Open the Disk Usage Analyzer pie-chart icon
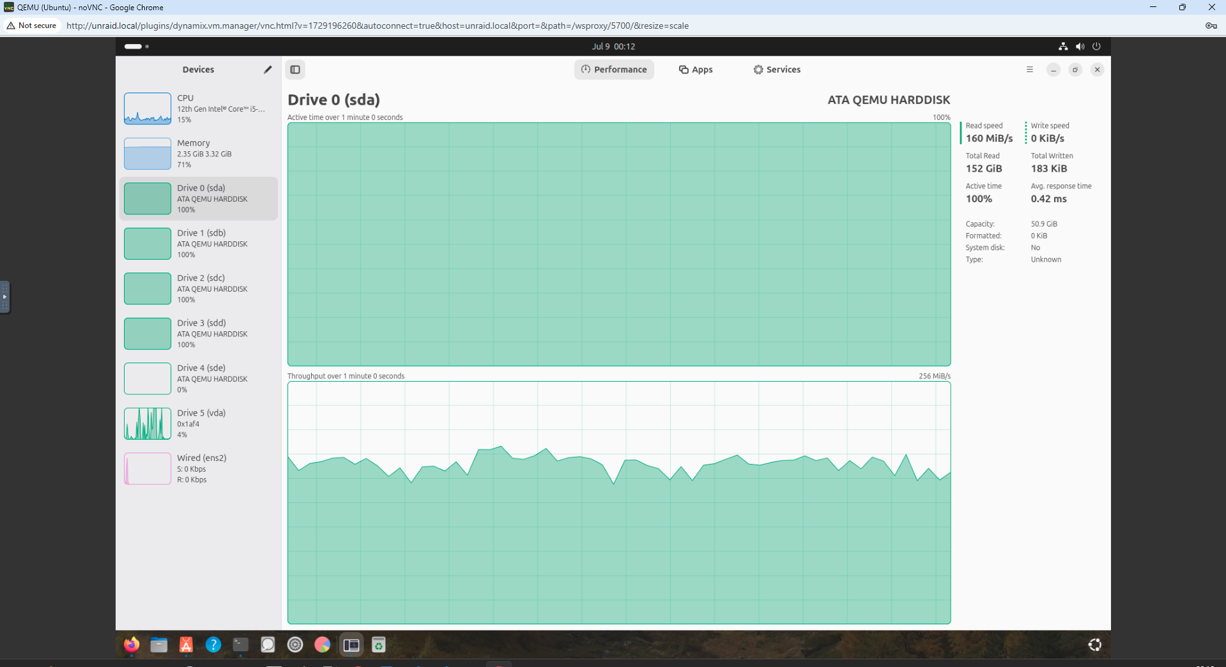1226x667 pixels. pos(323,645)
